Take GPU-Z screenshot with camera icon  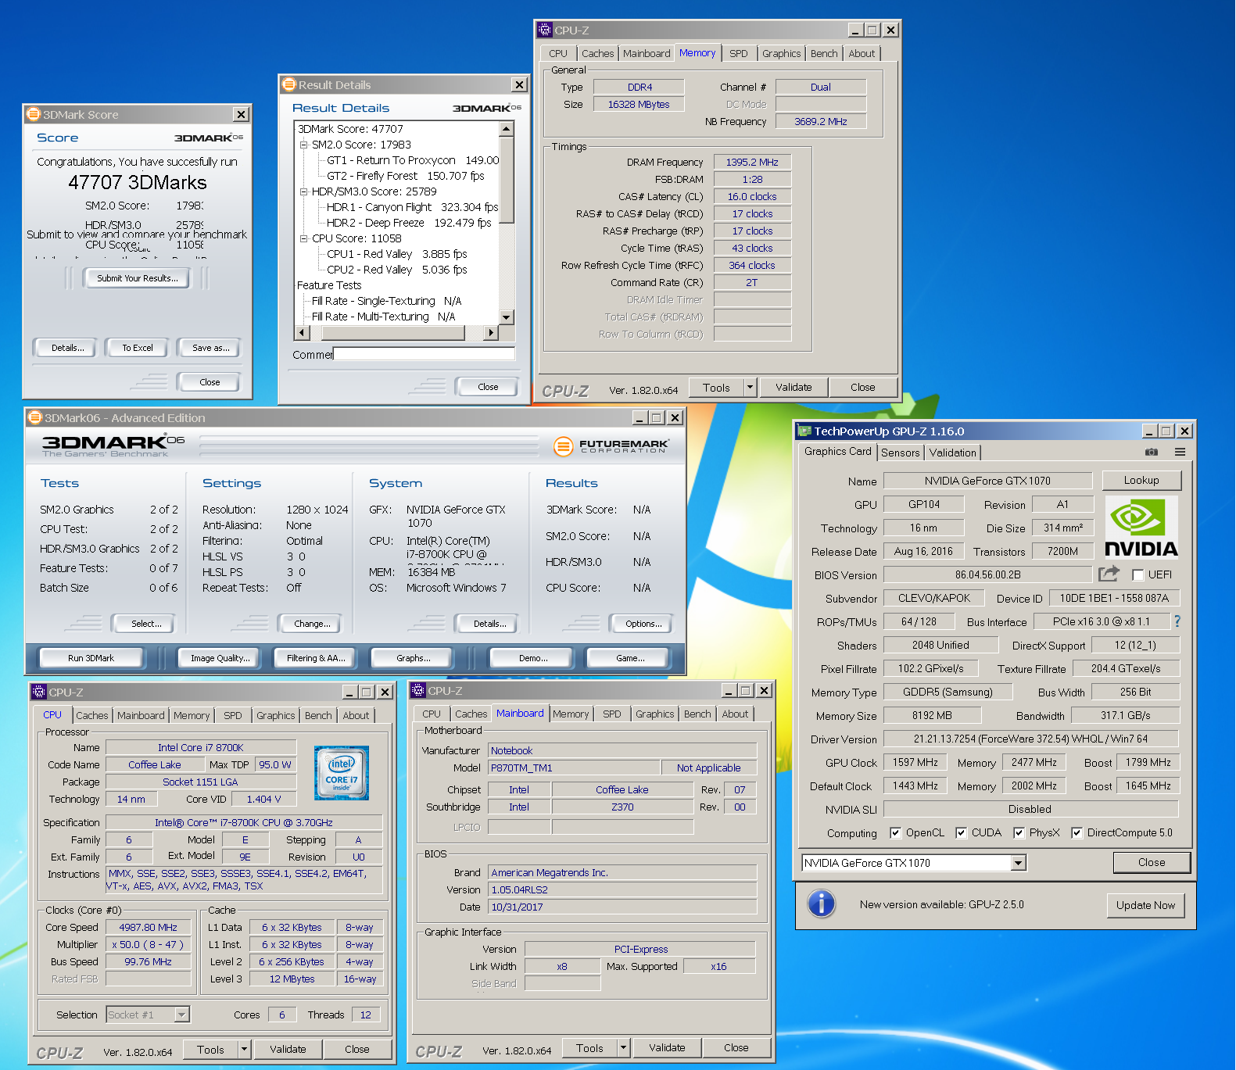pos(1151,452)
